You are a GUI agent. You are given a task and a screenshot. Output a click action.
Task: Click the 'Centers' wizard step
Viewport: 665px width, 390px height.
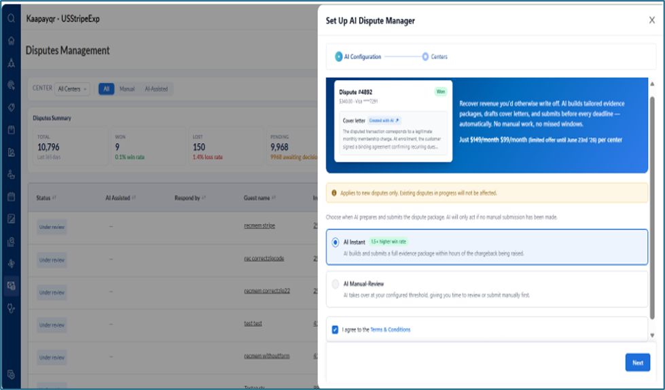pos(435,56)
